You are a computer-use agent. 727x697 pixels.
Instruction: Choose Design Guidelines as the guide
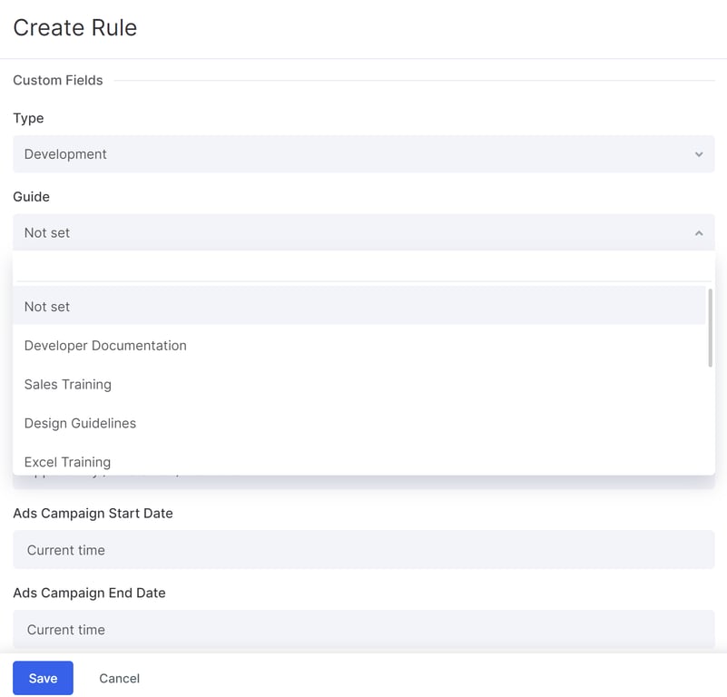point(80,424)
